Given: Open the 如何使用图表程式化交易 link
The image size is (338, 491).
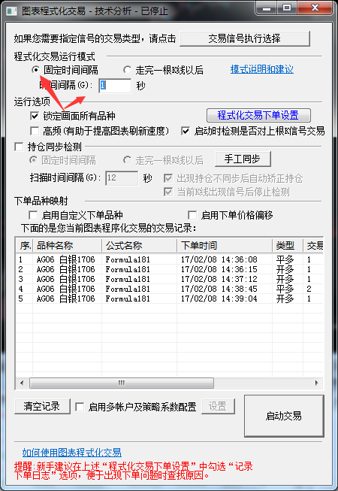Looking at the screenshot, I should (72, 453).
